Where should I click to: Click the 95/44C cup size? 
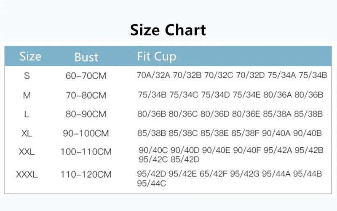[152, 183]
